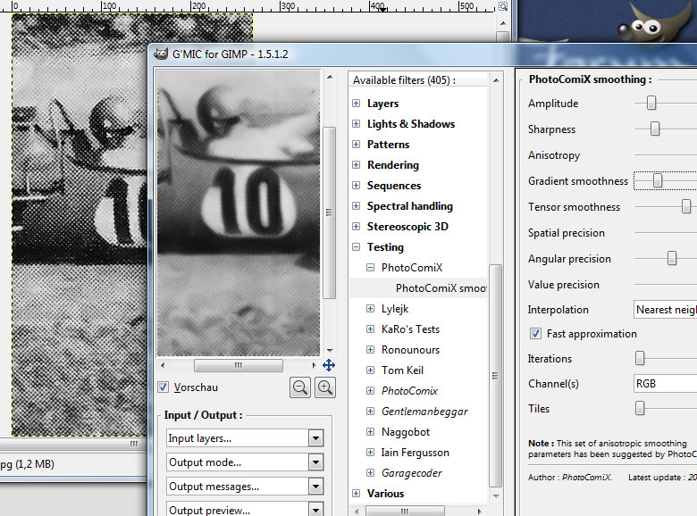This screenshot has width=697, height=516.
Task: Click the Tiles slider handle
Action: point(640,408)
